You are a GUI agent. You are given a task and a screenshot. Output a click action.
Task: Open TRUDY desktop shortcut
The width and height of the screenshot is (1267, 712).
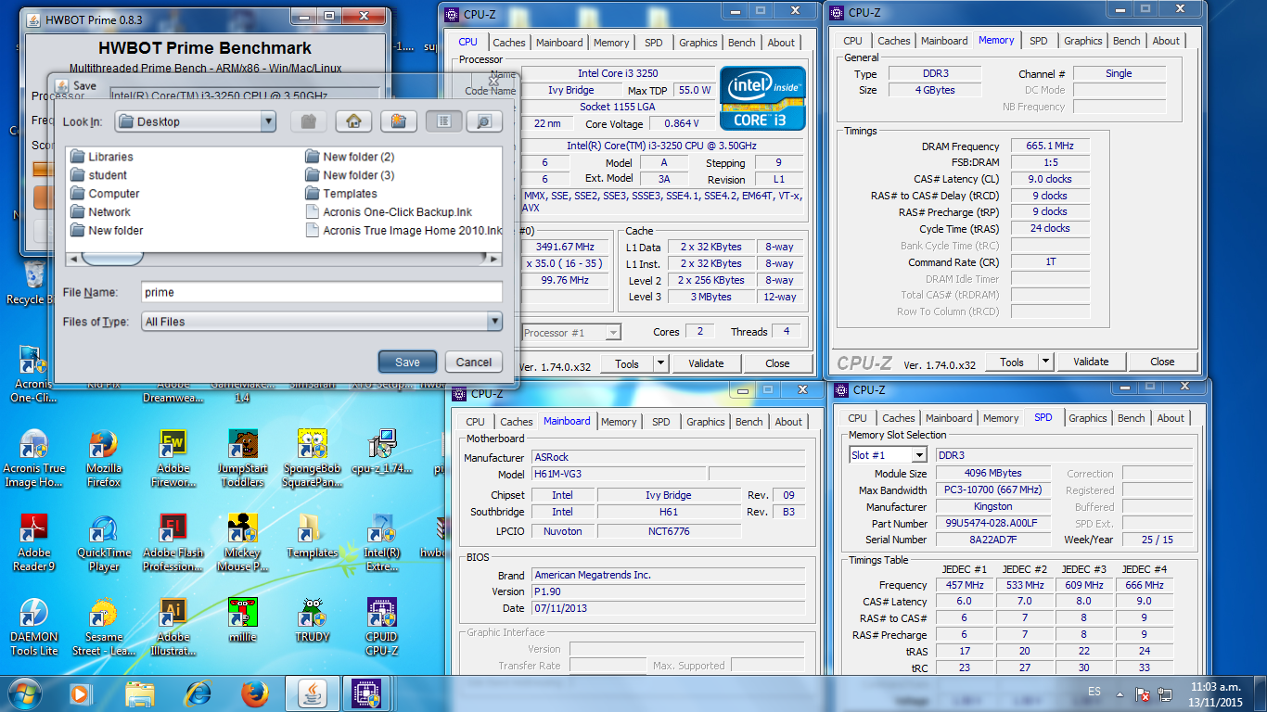313,620
